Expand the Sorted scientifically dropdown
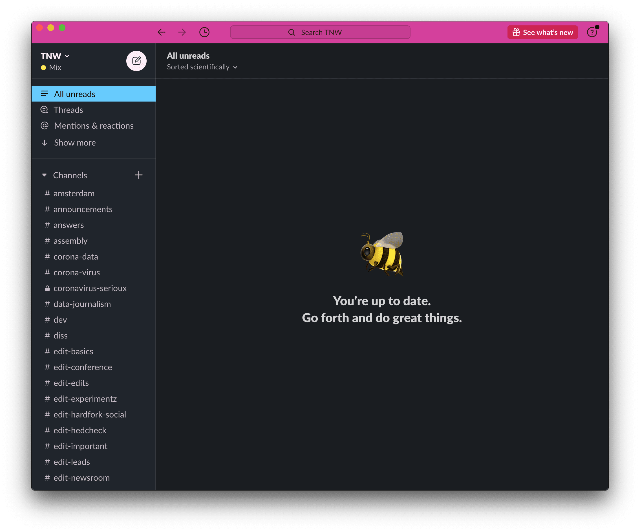Screen dimensions: 640x532 click(202, 67)
